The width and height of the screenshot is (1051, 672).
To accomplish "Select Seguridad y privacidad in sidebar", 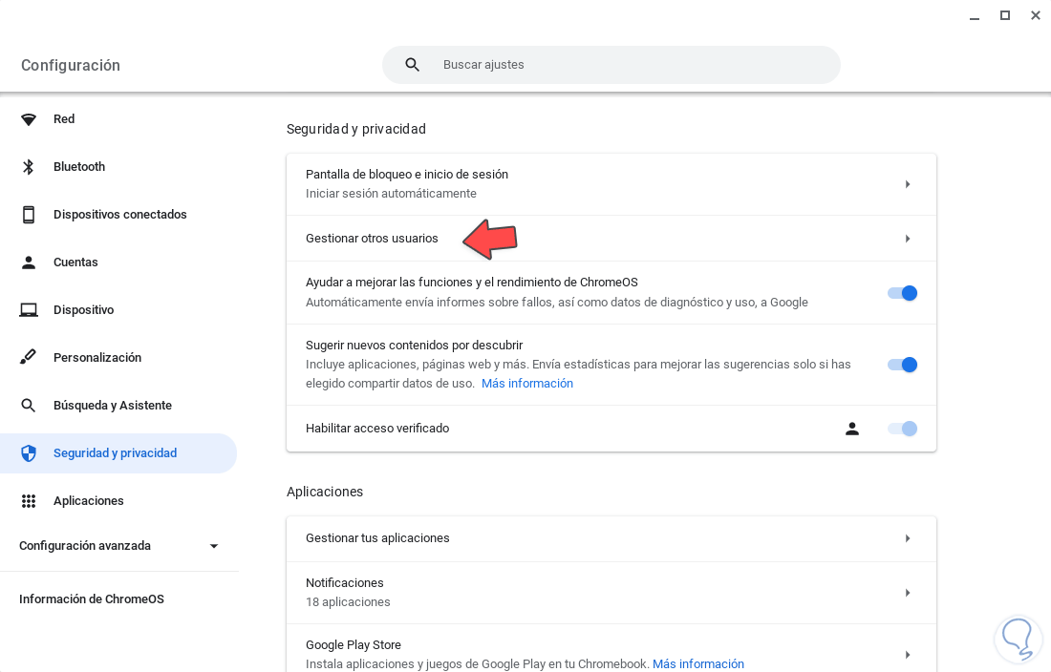I will click(x=115, y=453).
